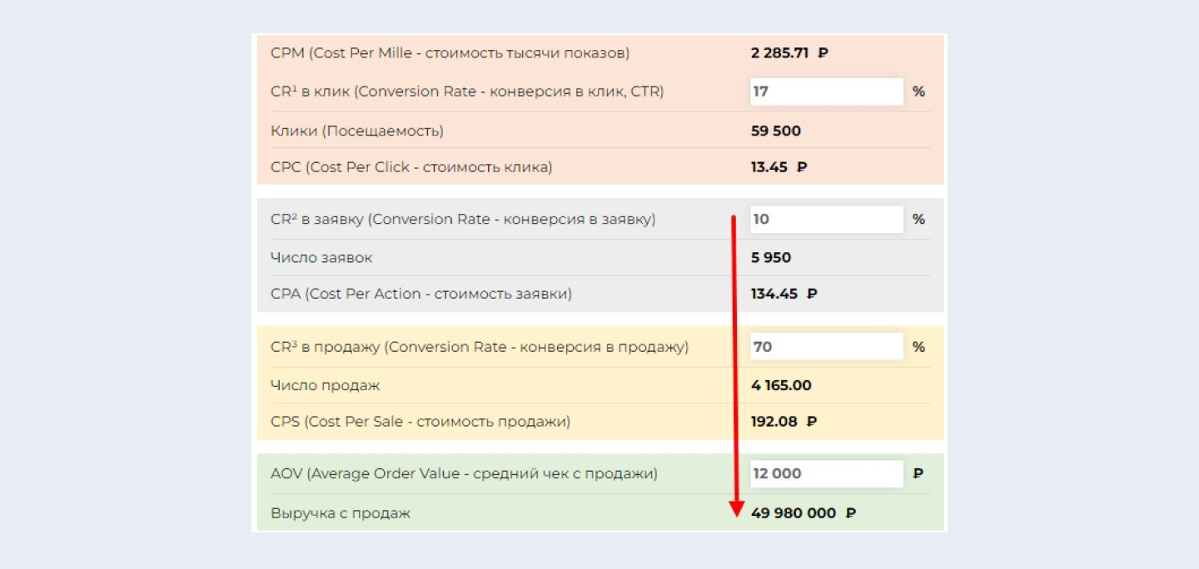Select the CR³ в продажу input field
The image size is (1199, 569).
pyautogui.click(x=826, y=347)
